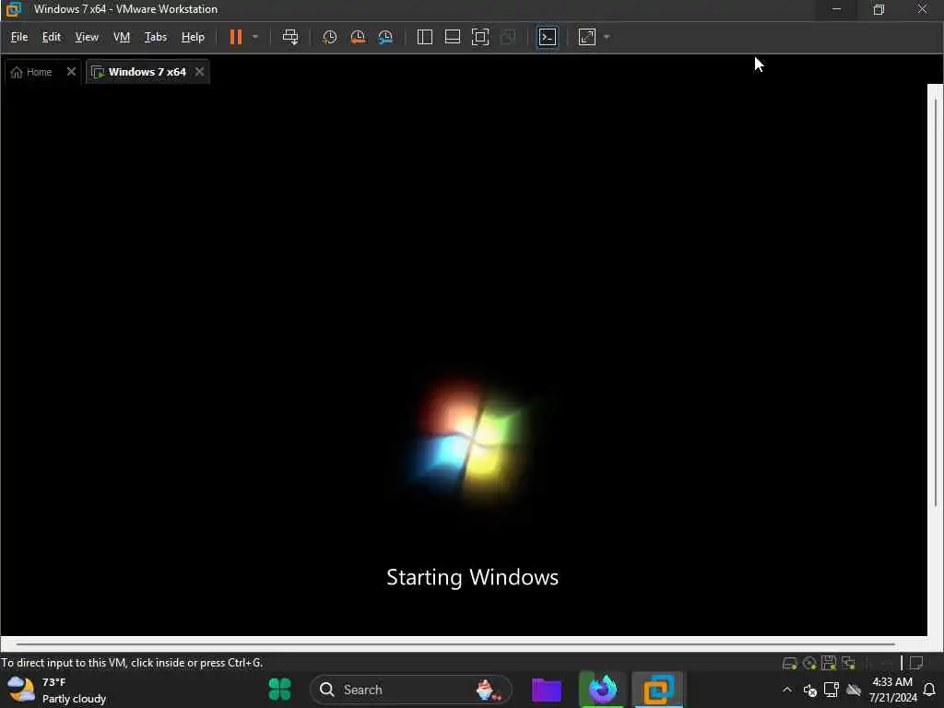The image size is (944, 708).
Task: Click the horizontal scrollbar below VM display
Action: 455,644
